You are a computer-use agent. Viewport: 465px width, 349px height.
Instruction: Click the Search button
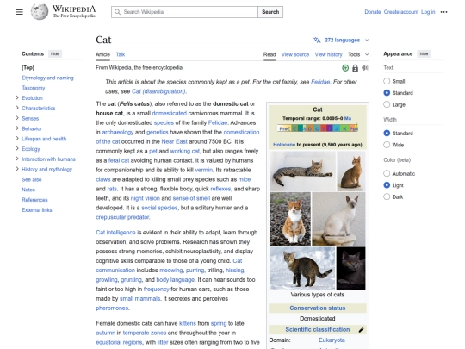(270, 12)
